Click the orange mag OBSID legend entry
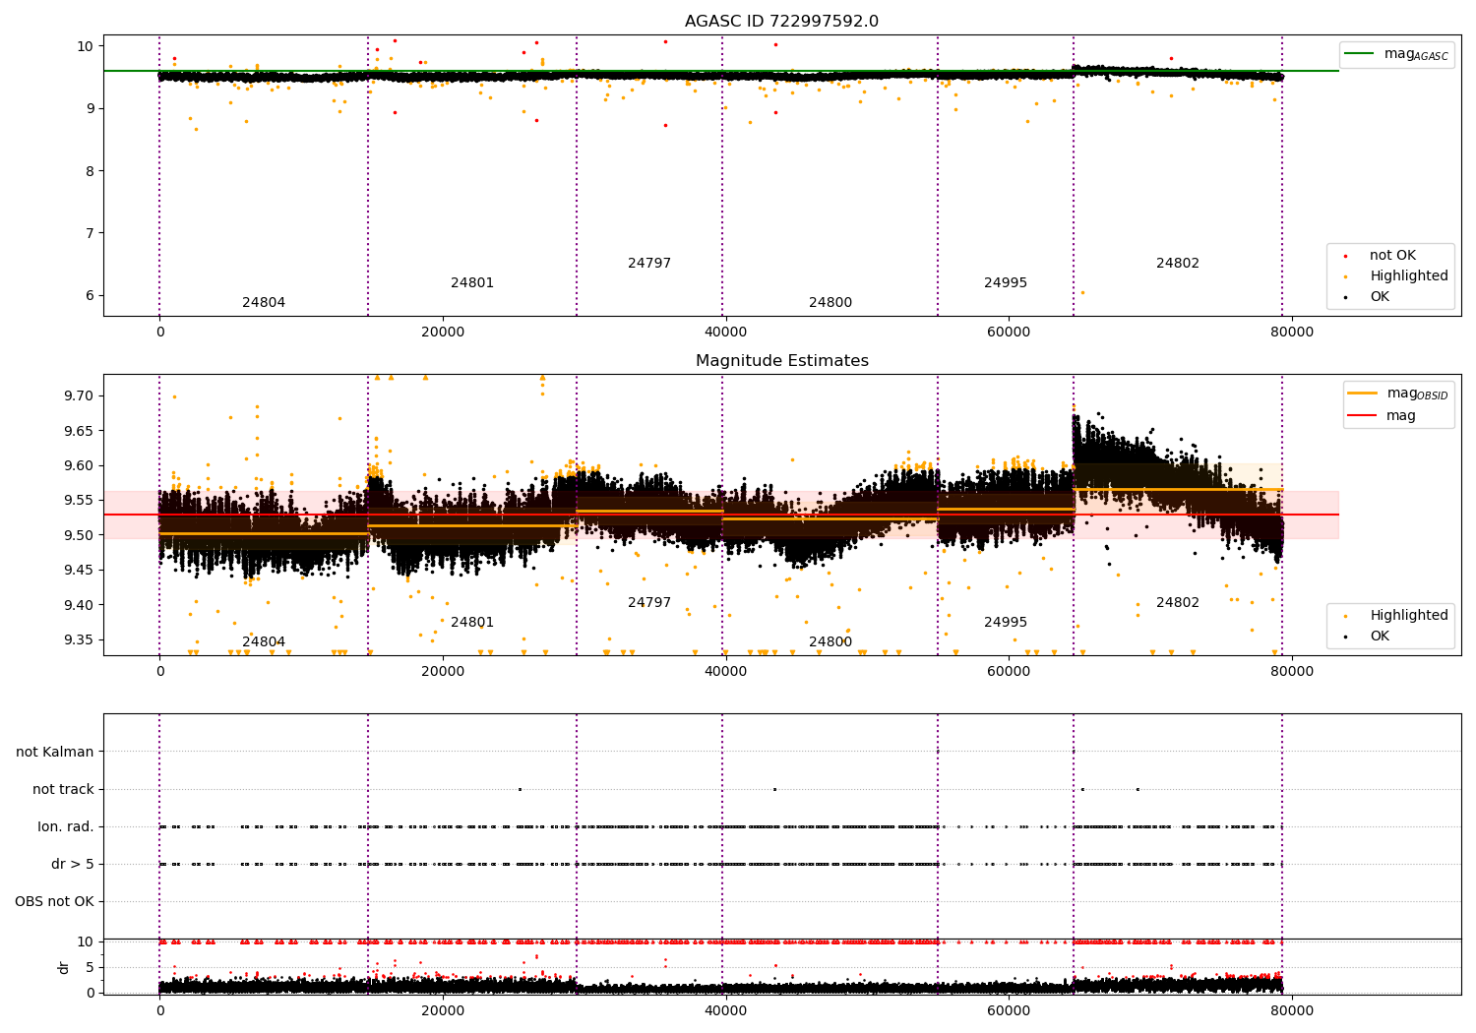The width and height of the screenshot is (1476, 1033). (x=1397, y=394)
